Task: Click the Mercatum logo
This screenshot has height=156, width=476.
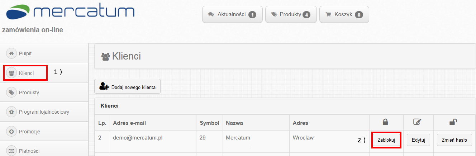Action: click(70, 12)
